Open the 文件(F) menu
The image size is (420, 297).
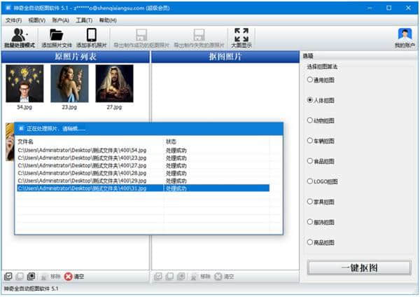pos(13,20)
